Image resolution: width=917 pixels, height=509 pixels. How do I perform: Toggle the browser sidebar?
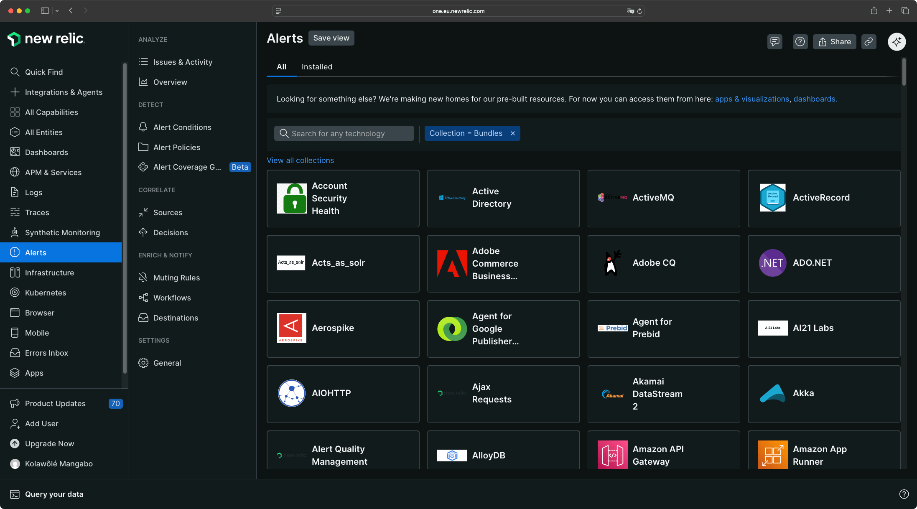coord(45,11)
